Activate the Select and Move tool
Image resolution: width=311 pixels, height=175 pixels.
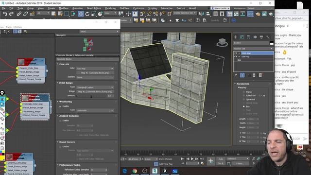pyautogui.click(x=81, y=14)
